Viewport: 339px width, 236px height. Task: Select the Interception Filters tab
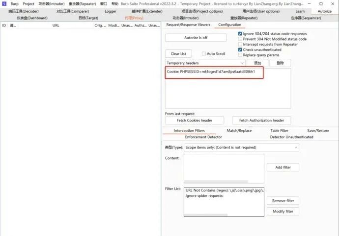coord(189,131)
